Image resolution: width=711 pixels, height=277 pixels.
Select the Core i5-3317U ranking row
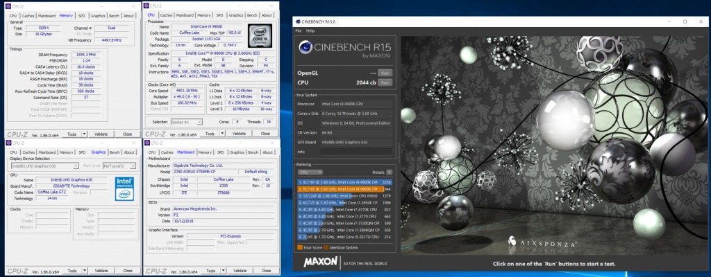pos(344,237)
